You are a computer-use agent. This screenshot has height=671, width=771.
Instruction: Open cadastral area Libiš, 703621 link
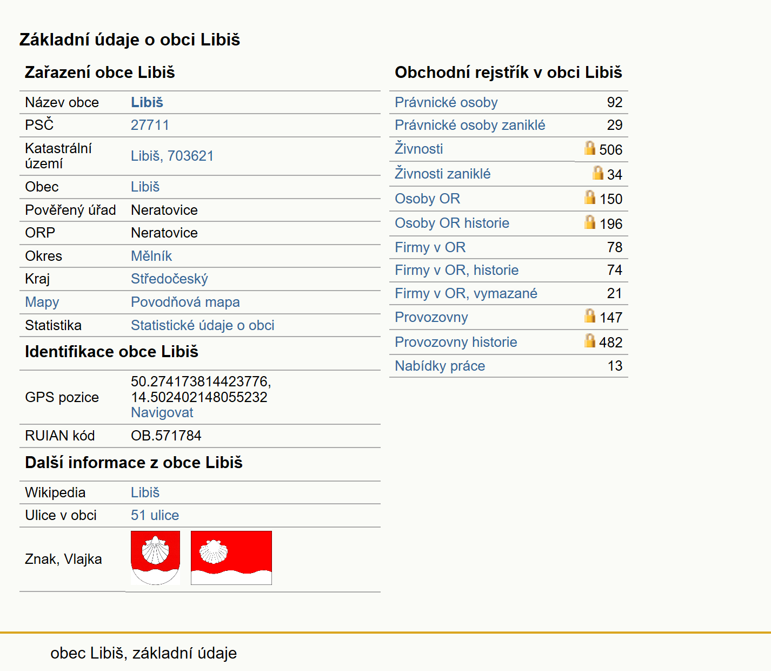[x=172, y=156]
